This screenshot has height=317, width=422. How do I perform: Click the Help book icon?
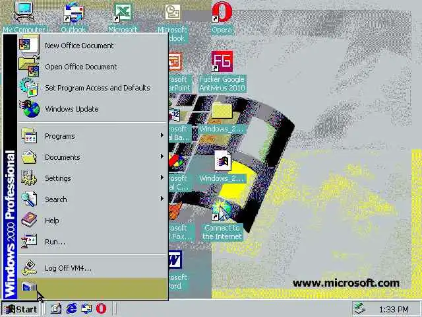(29, 220)
